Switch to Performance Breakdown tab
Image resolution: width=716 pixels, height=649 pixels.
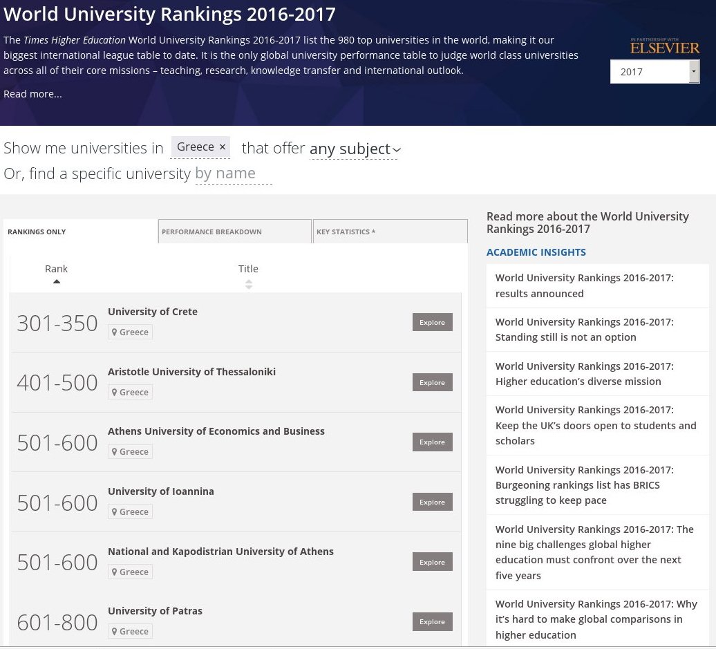(235, 232)
